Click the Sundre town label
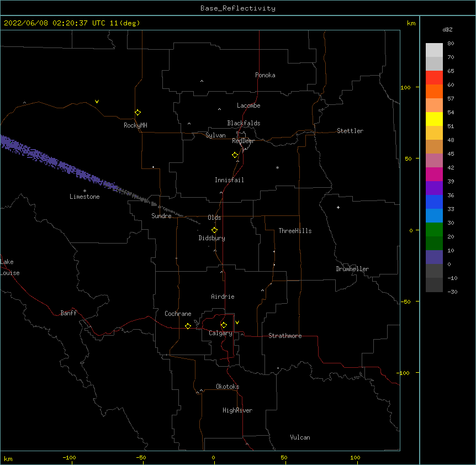This screenshot has width=476, height=465. coord(161,216)
